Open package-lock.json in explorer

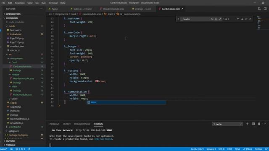pyautogui.click(x=18, y=135)
